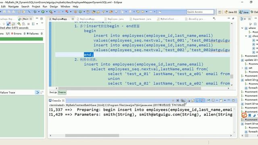Open the MyBatisTest editor tab

tap(168, 19)
